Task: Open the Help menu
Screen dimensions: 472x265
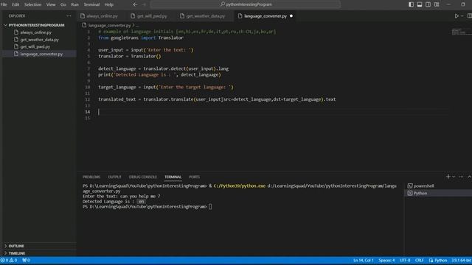Action: click(x=108, y=4)
